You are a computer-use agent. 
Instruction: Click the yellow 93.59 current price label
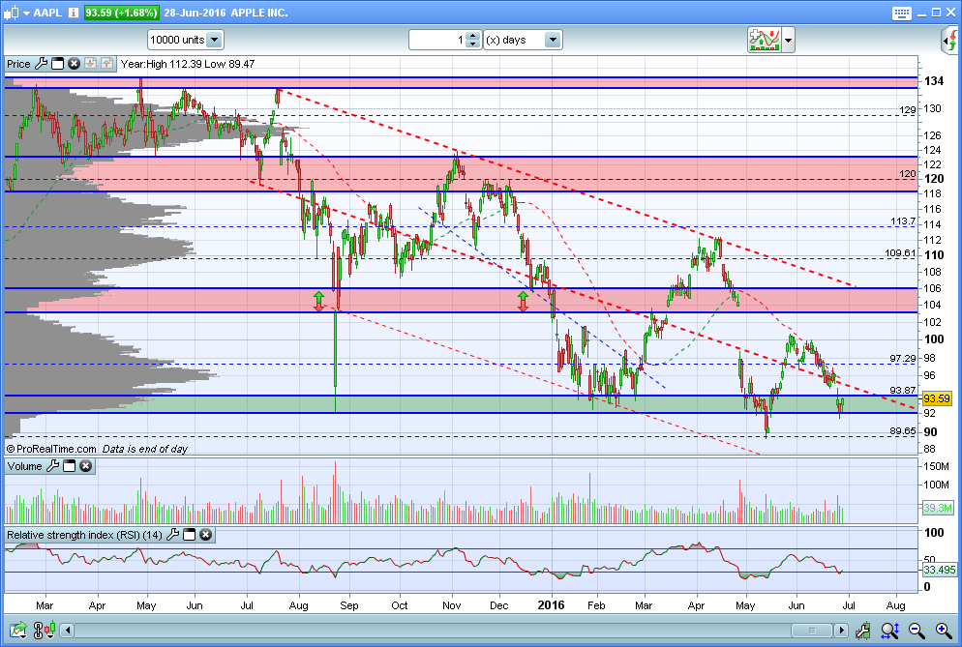coord(937,398)
